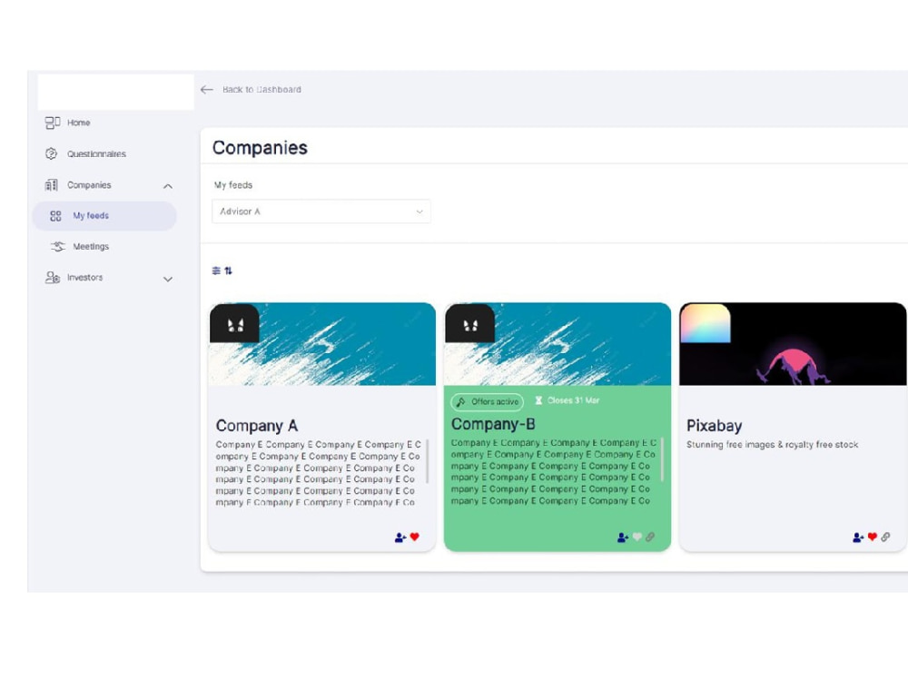The height and width of the screenshot is (680, 908).
Task: Click Company-B add-user icon
Action: (x=623, y=537)
